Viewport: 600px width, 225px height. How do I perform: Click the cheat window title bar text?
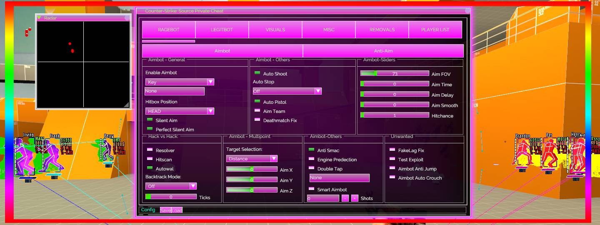[x=184, y=11]
